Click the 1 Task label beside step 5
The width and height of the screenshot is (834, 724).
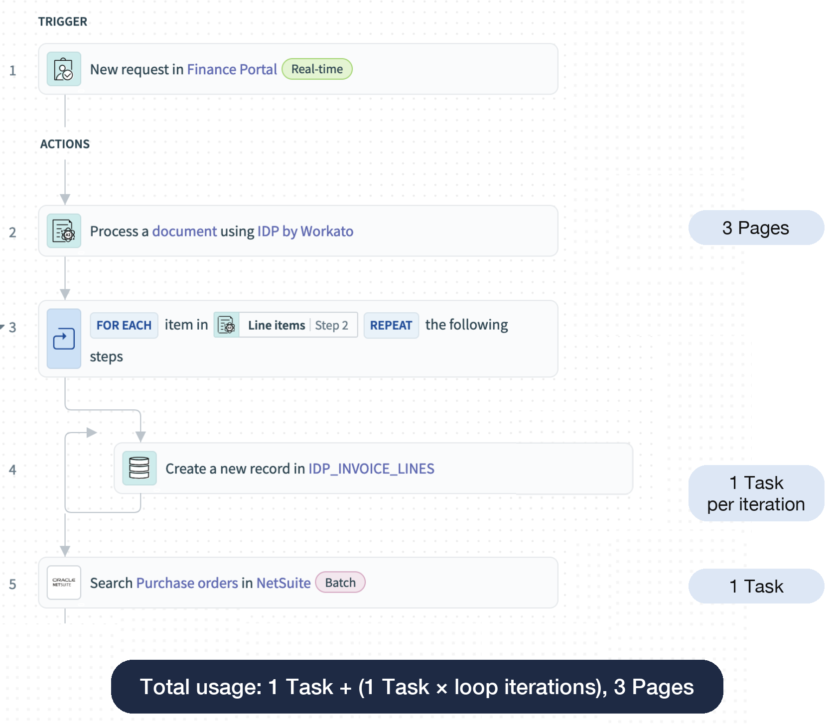[x=756, y=586]
